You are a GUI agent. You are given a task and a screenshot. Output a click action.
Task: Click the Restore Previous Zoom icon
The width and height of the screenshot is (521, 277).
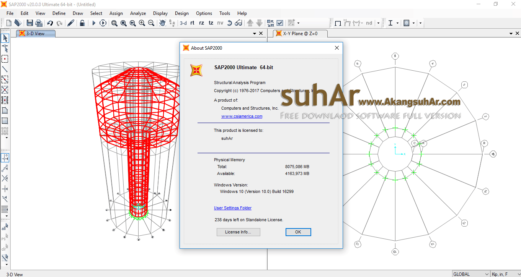click(133, 23)
